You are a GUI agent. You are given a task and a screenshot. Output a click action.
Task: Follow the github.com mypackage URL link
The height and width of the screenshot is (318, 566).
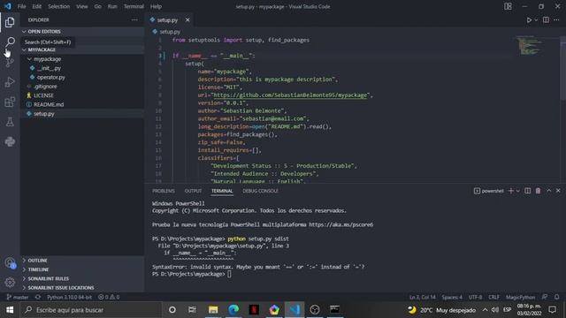pyautogui.click(x=290, y=95)
